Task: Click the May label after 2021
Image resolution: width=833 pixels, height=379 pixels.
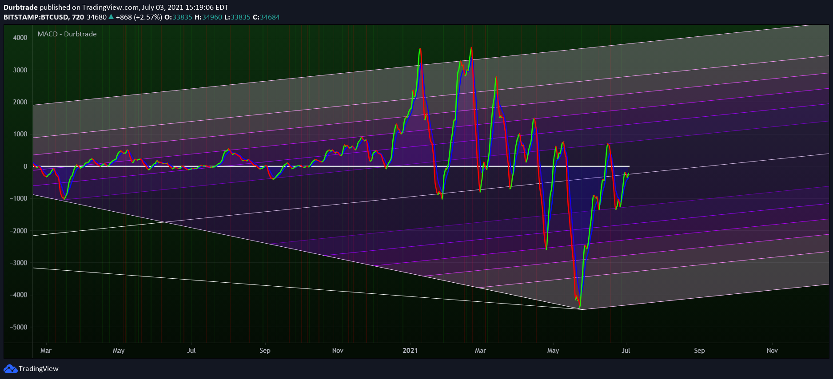Action: click(553, 351)
